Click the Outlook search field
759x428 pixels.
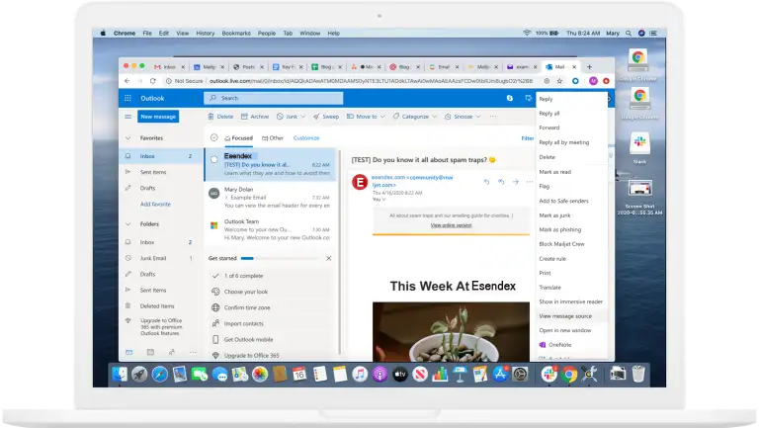pyautogui.click(x=273, y=98)
